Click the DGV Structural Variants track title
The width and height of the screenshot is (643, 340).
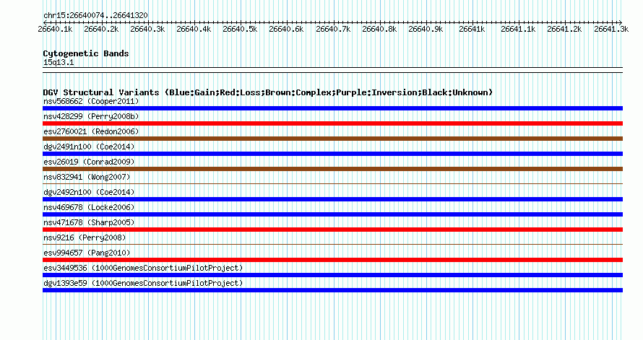coord(268,92)
